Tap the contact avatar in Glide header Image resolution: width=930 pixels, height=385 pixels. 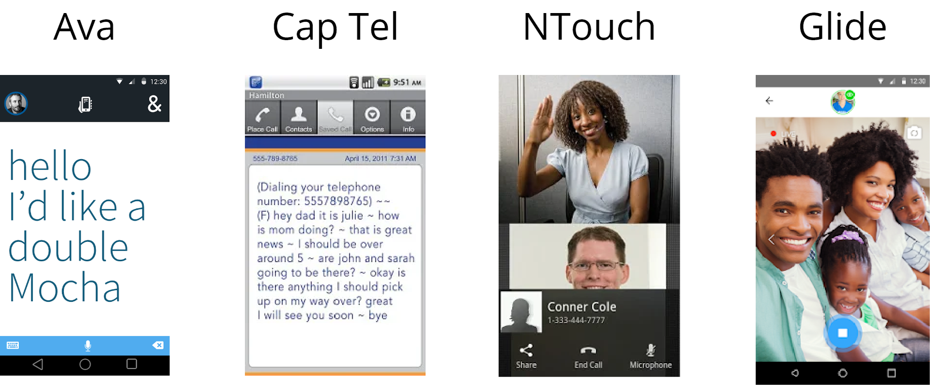843,102
